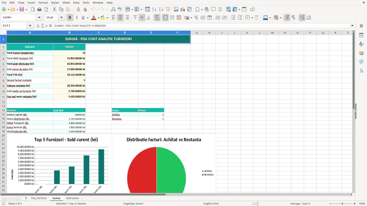Select column H header

[209, 33]
